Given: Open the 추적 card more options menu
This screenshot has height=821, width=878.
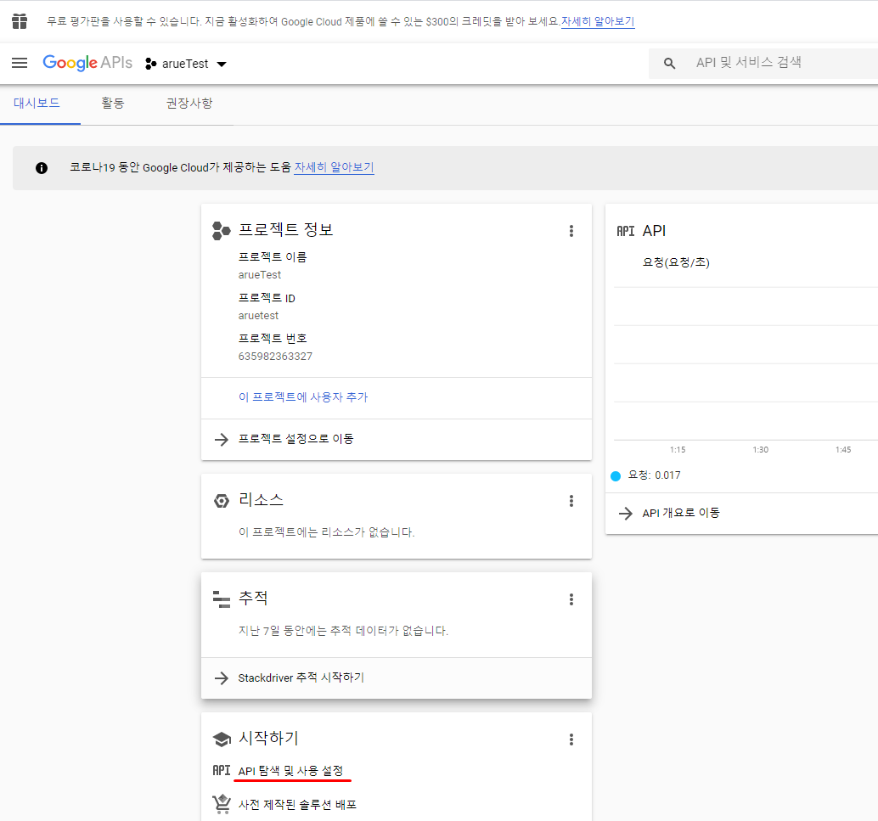Looking at the screenshot, I should (571, 599).
